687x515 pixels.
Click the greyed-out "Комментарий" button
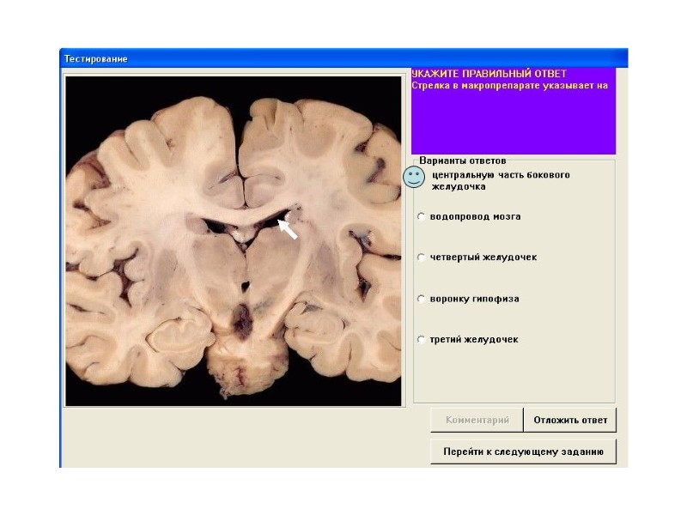point(476,420)
